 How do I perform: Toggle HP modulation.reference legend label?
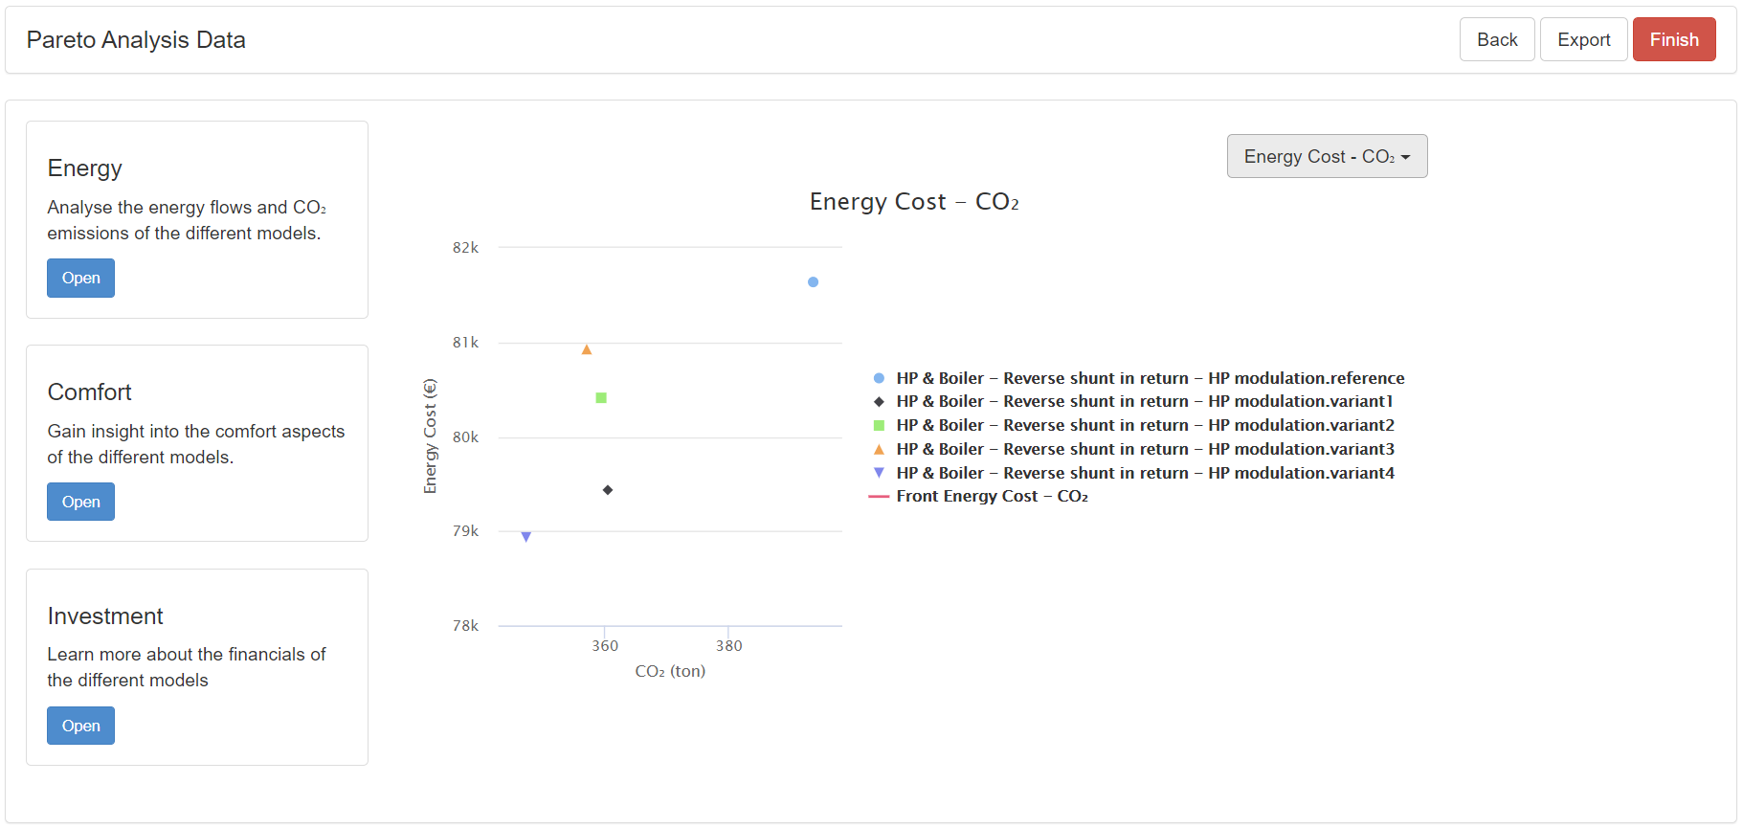pyautogui.click(x=1150, y=378)
